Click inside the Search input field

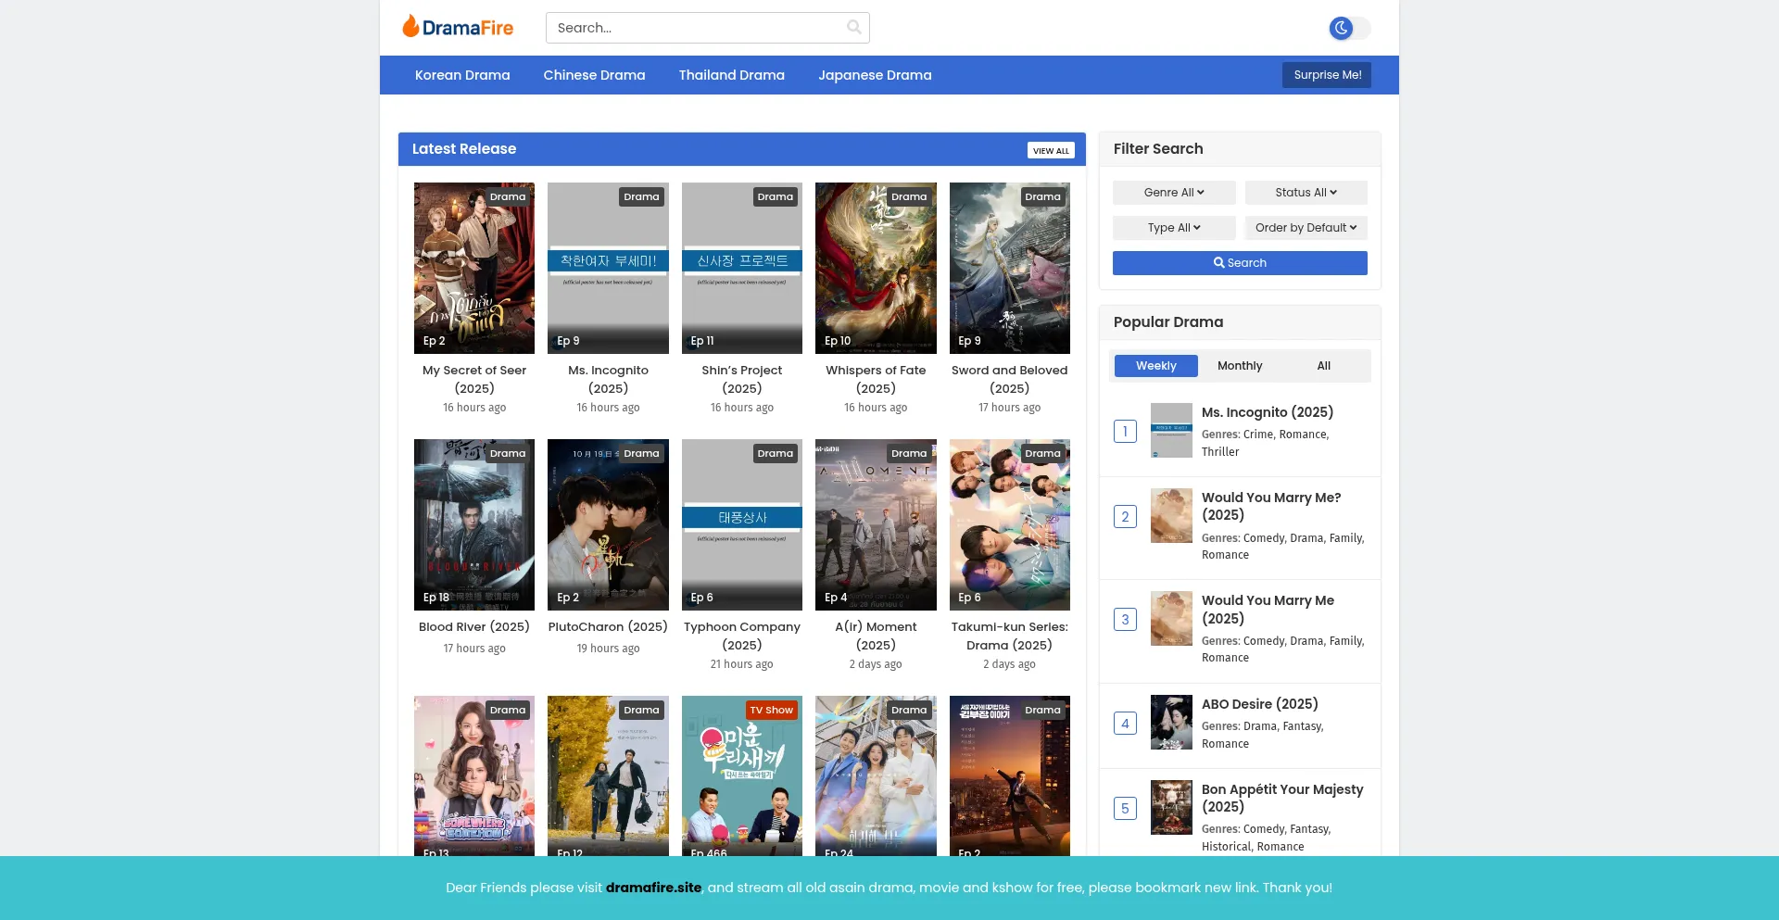point(695,28)
